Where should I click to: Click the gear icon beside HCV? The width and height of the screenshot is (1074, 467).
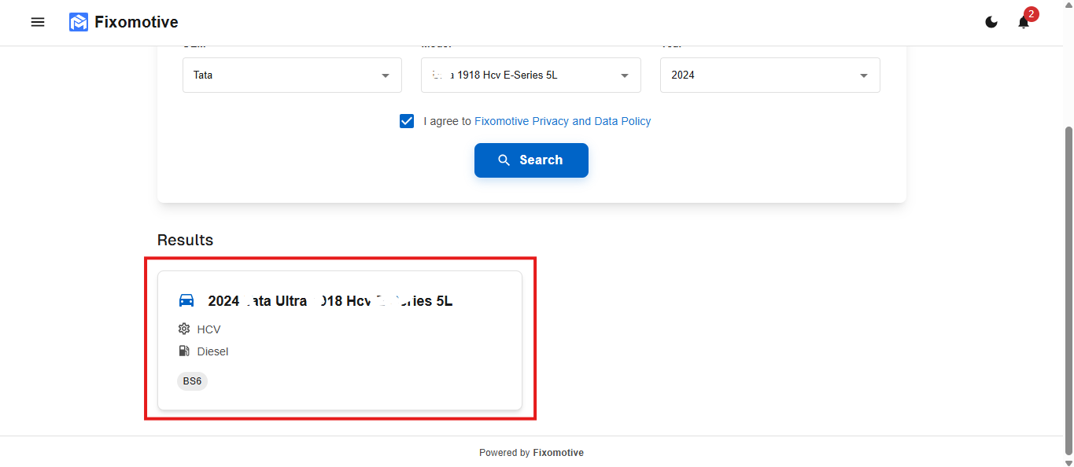(183, 329)
